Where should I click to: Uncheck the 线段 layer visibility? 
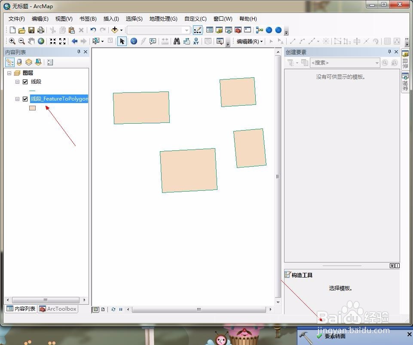tap(25, 82)
